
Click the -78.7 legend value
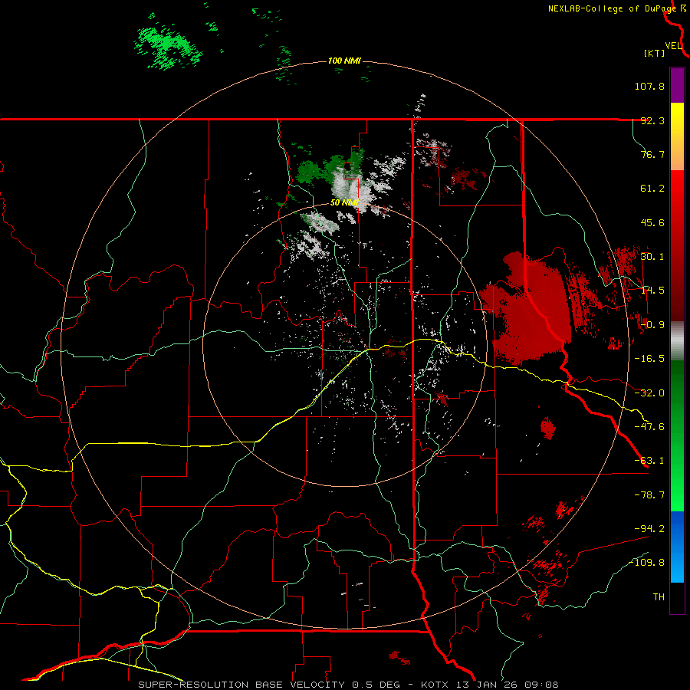(649, 495)
